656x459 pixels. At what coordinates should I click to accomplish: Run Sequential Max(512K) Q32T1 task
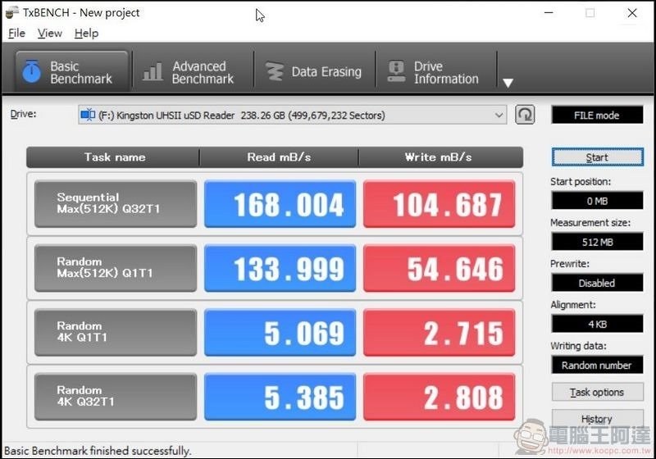click(x=116, y=204)
